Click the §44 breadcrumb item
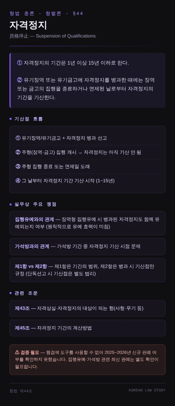Screen dimensions: 175x406 tap(78, 14)
